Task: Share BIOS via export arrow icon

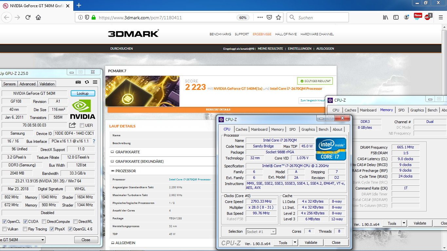Action: (72, 125)
